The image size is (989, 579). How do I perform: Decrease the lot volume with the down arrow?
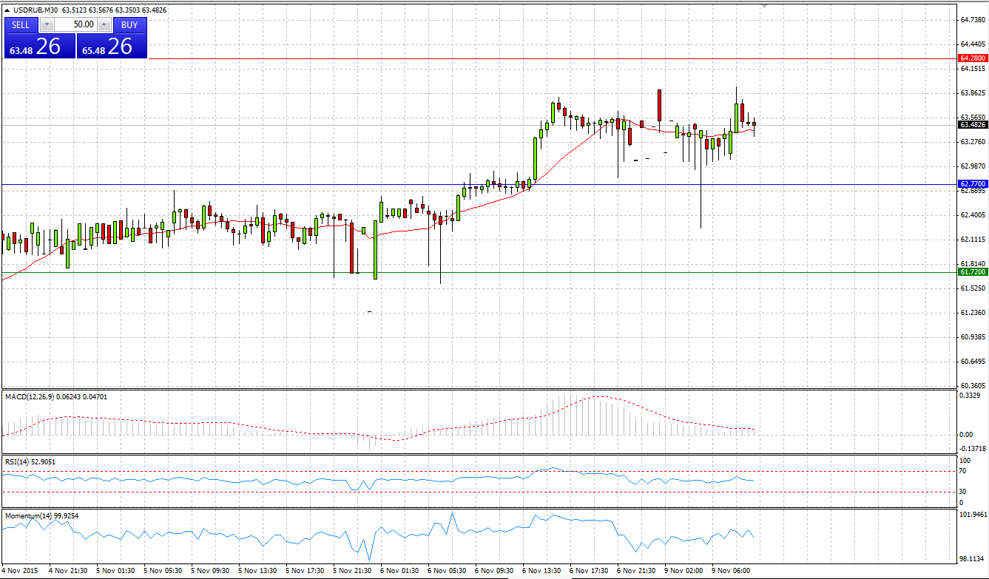click(47, 24)
